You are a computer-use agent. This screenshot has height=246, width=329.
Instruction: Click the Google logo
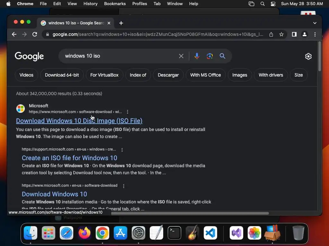click(29, 56)
